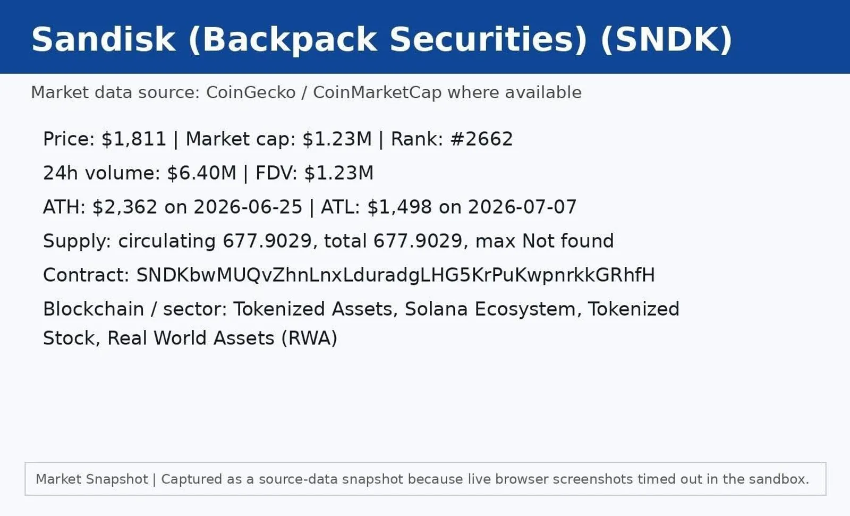
Task: Select the FDV $1.23M figure
Action: (x=314, y=173)
